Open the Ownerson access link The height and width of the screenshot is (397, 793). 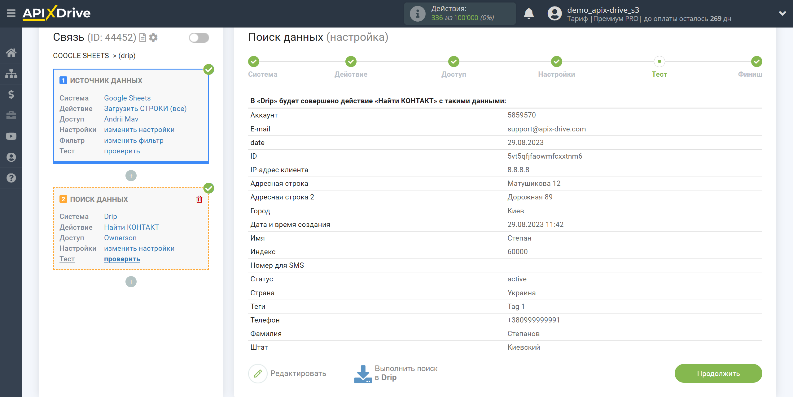pyautogui.click(x=120, y=238)
